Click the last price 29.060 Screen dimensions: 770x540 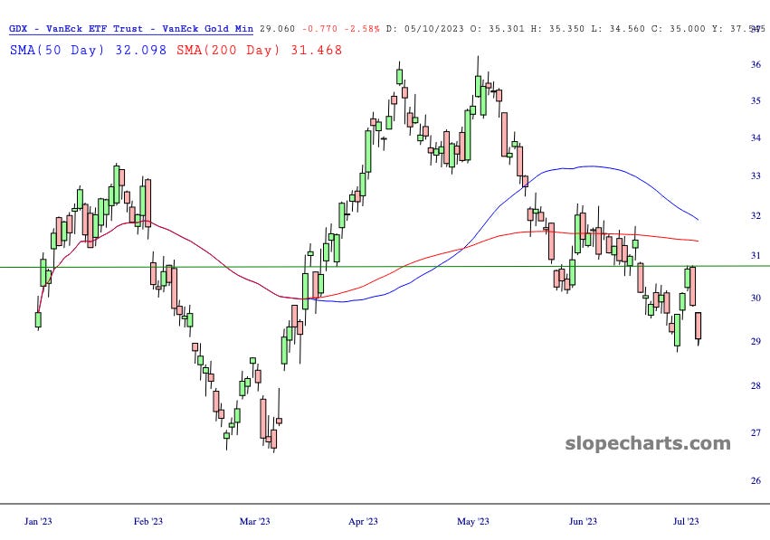coord(278,28)
